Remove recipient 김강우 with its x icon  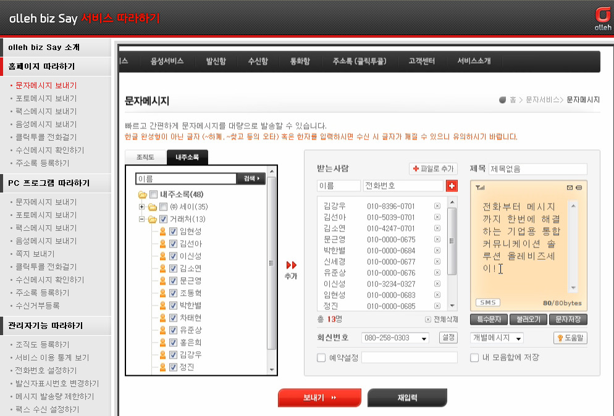click(437, 206)
